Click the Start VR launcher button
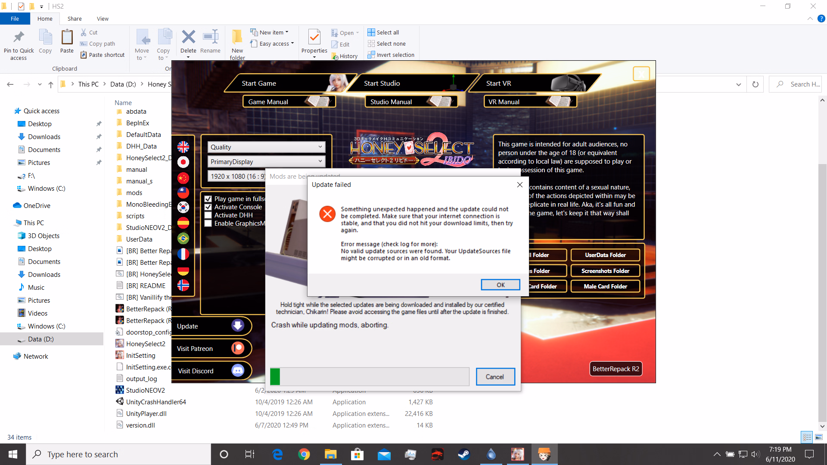827x465 pixels. pos(534,83)
